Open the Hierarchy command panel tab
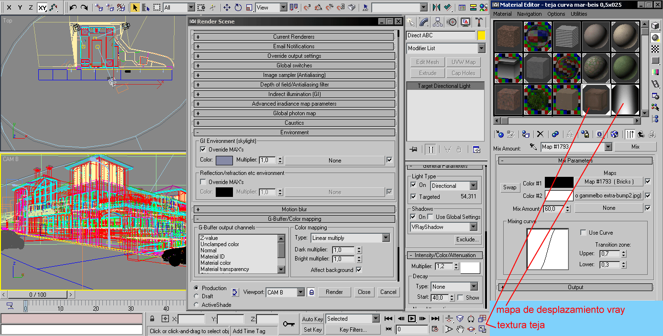663x336 pixels. click(438, 22)
